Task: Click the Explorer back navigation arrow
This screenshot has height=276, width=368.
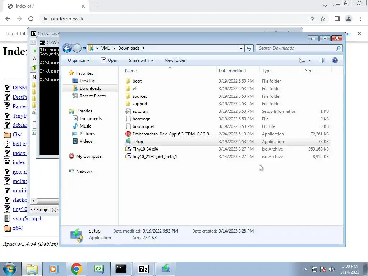Action: (67, 49)
